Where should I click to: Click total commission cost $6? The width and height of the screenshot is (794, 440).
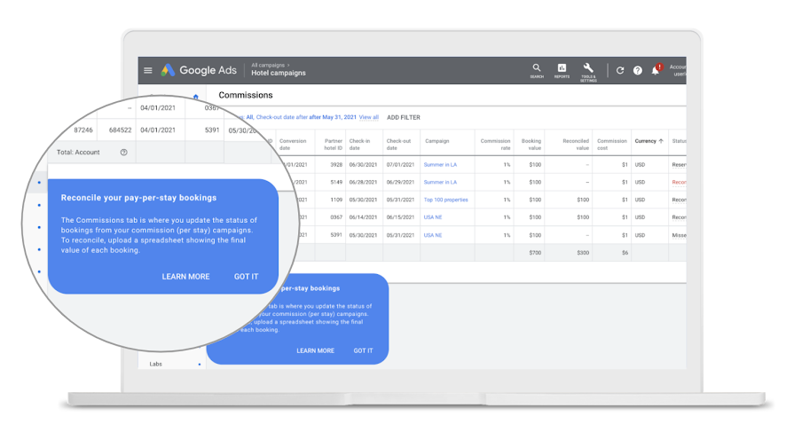point(625,253)
